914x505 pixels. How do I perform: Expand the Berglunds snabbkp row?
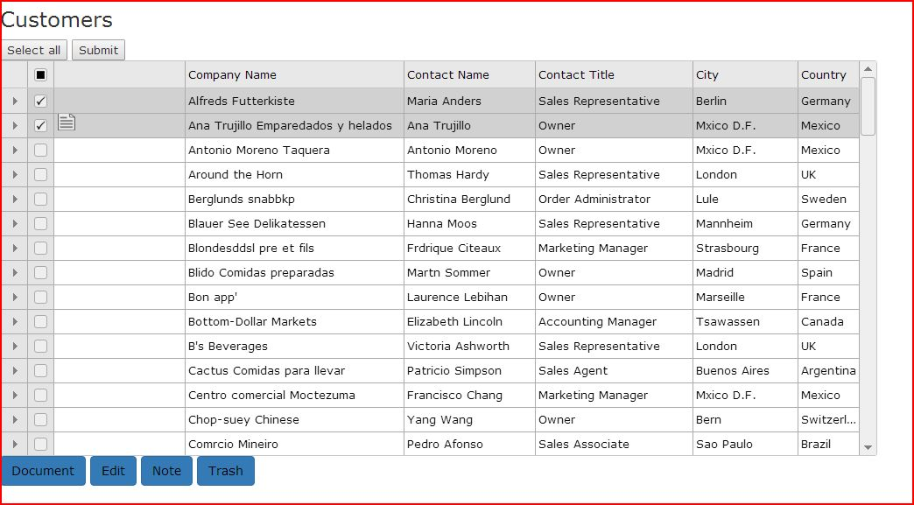click(x=15, y=200)
